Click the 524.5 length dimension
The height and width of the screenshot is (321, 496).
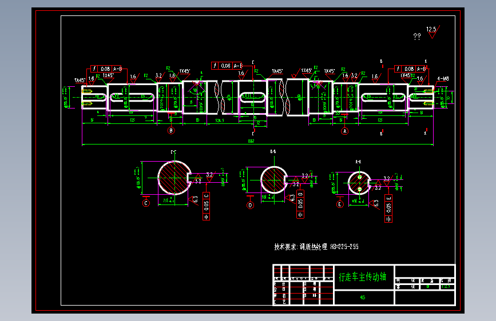tap(220, 121)
